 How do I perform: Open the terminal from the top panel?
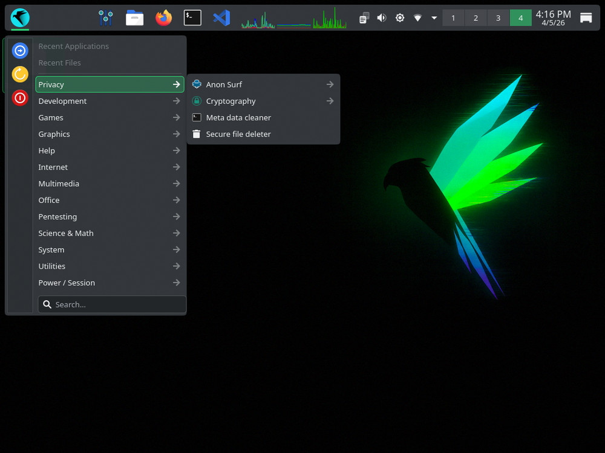coord(192,18)
